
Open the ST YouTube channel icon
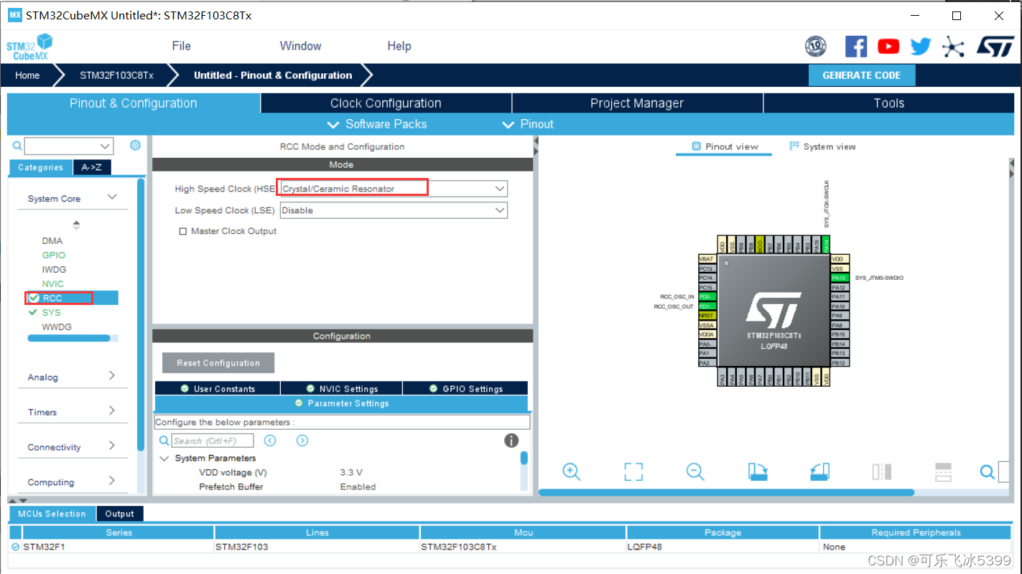pos(888,47)
